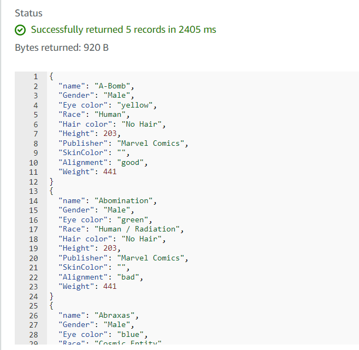Select line number 1 in the gutter

36,76
